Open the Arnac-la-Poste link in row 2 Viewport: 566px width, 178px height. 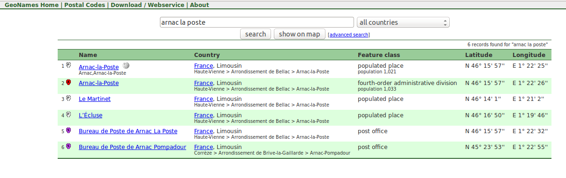point(99,83)
